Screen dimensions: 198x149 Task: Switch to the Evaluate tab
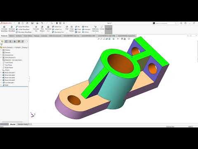pos(44,36)
